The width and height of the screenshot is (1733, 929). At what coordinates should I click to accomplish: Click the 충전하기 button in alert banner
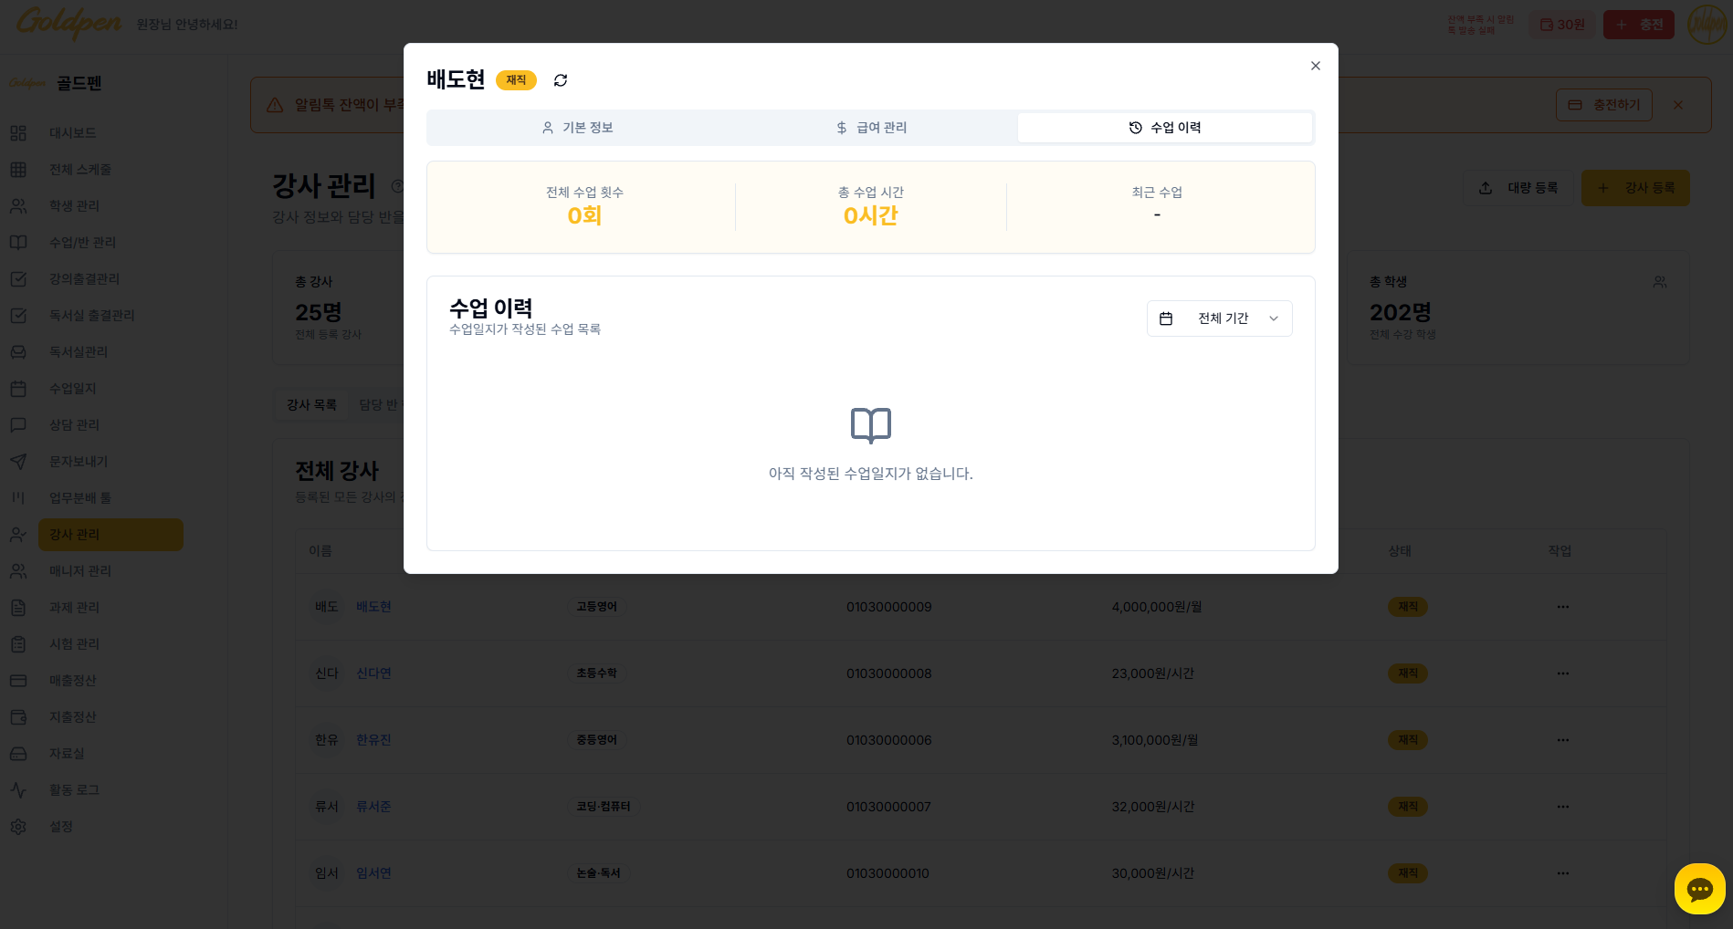(x=1603, y=105)
